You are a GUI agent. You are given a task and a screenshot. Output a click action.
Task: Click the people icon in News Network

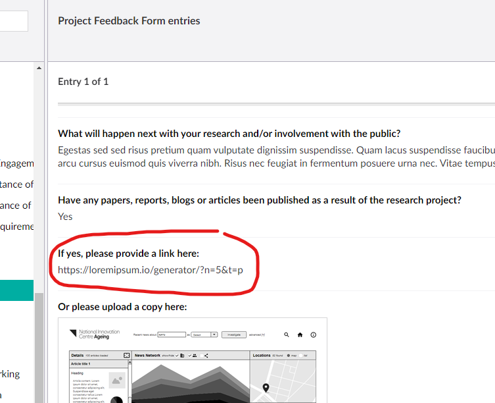click(195, 356)
